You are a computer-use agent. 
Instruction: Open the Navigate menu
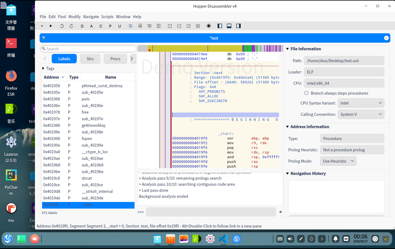(91, 17)
